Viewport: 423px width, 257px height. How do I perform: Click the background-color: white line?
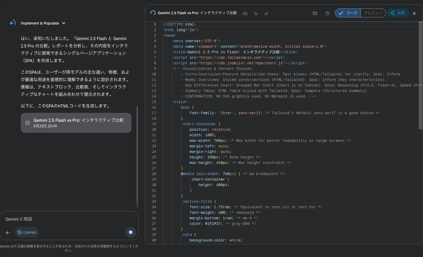[x=216, y=240]
